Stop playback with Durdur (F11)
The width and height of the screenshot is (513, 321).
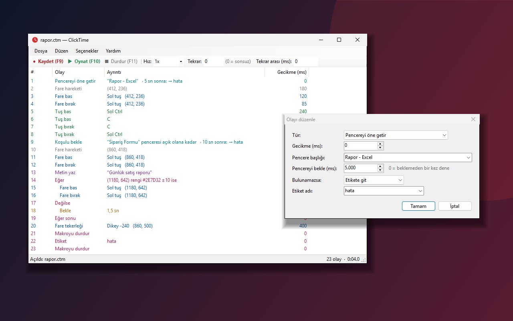[121, 61]
